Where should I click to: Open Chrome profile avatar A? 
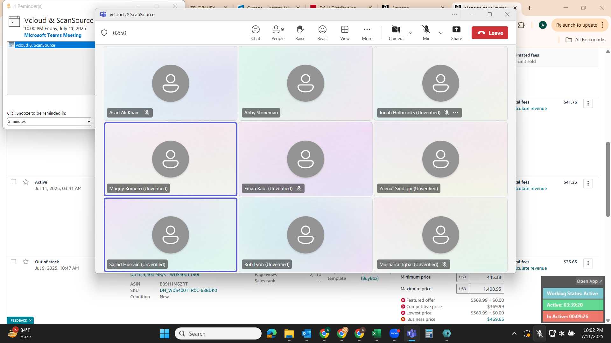click(543, 25)
